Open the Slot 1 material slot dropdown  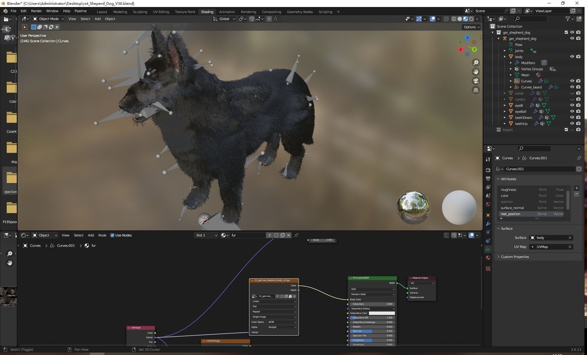pos(206,235)
